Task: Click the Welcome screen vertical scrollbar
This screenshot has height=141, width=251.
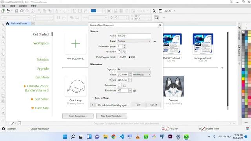Action: [x=228, y=71]
